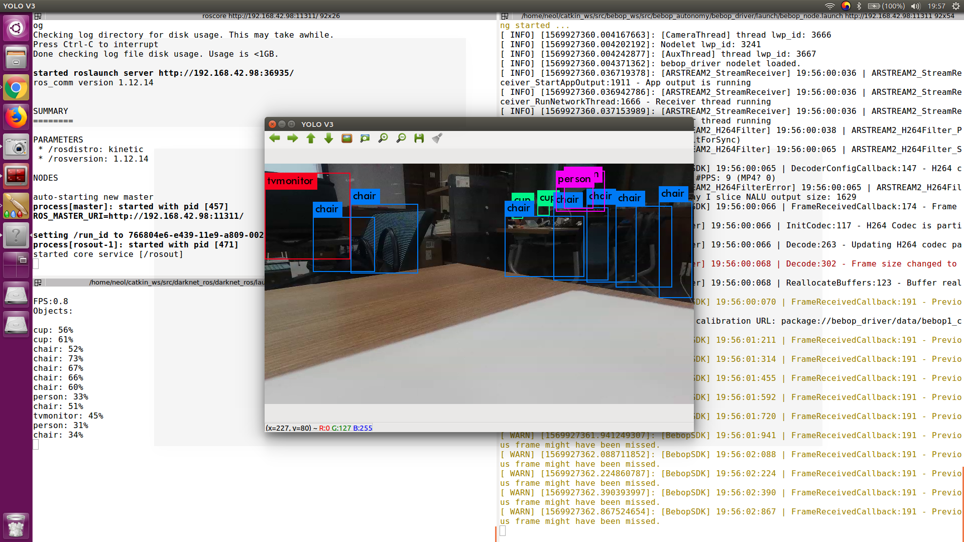Click the original image size icon
The width and height of the screenshot is (964, 542).
point(346,138)
